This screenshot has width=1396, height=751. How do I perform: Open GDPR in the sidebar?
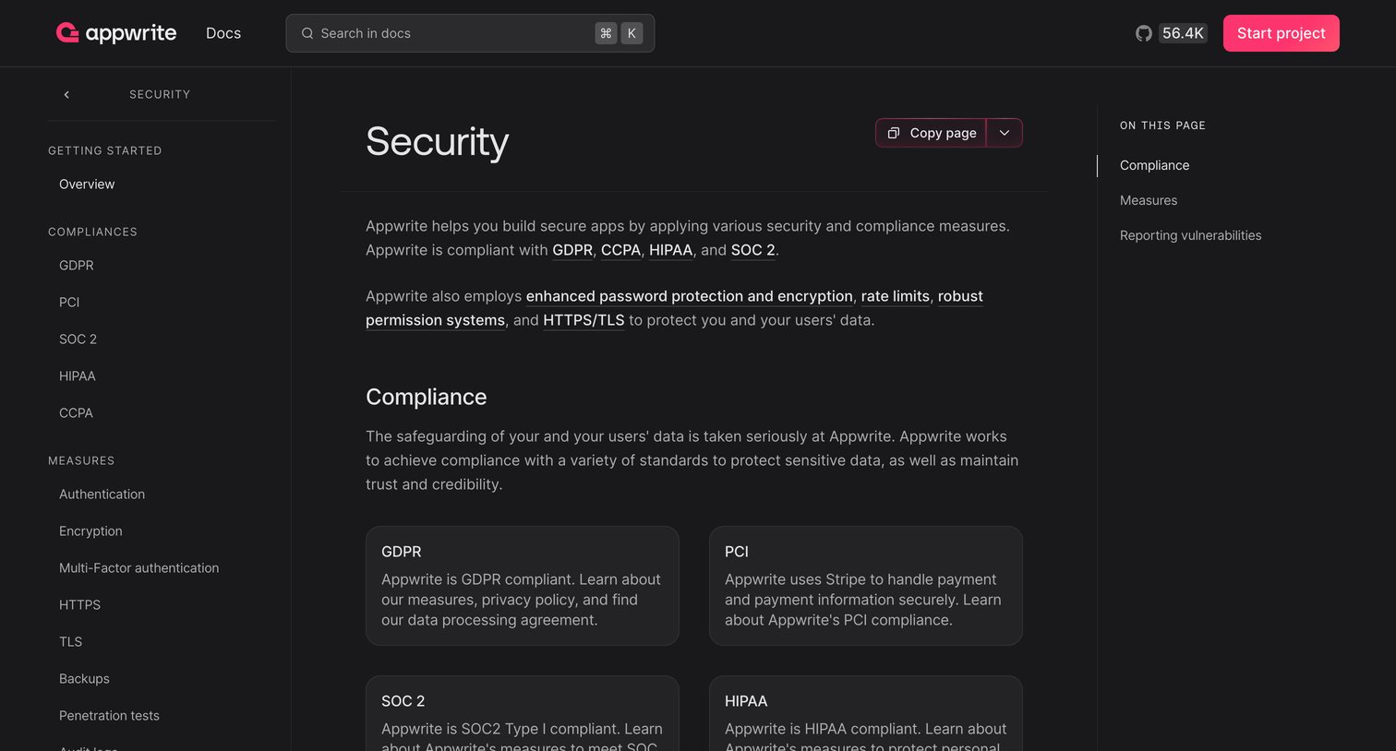coord(77,266)
